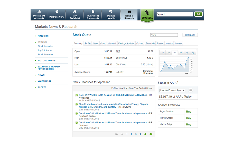This screenshot has width=234, height=155.
Task: Open the Invested 5 Years Ago dropdown
Action: [x=172, y=90]
